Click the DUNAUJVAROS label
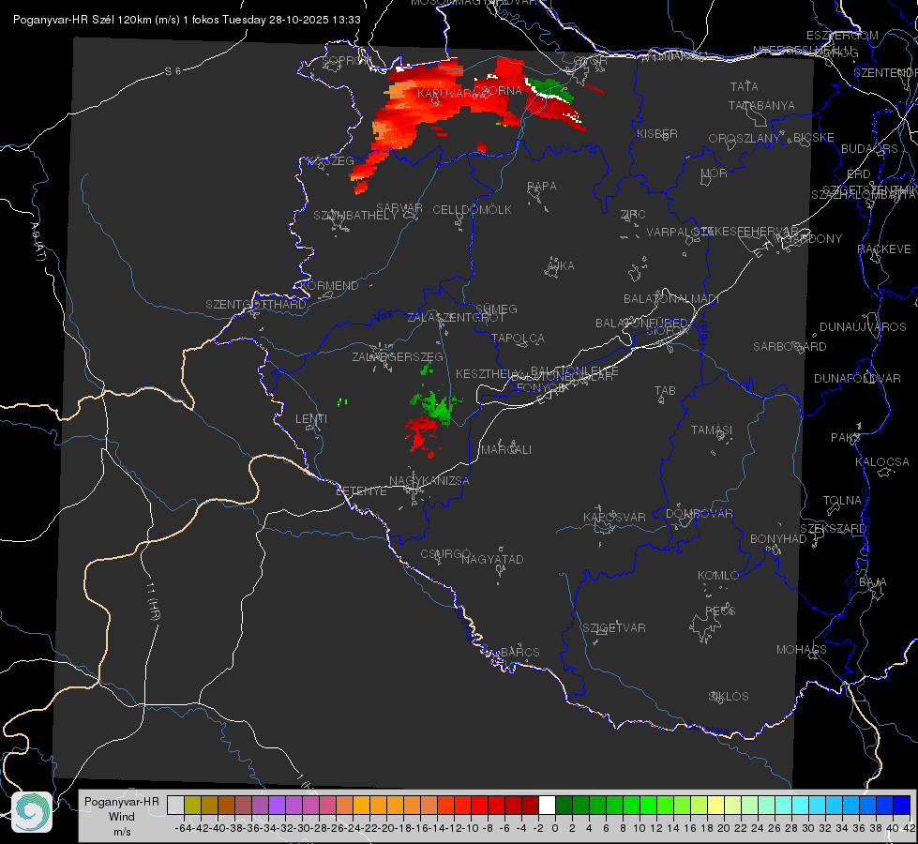Viewport: 918px width, 844px height. (863, 327)
